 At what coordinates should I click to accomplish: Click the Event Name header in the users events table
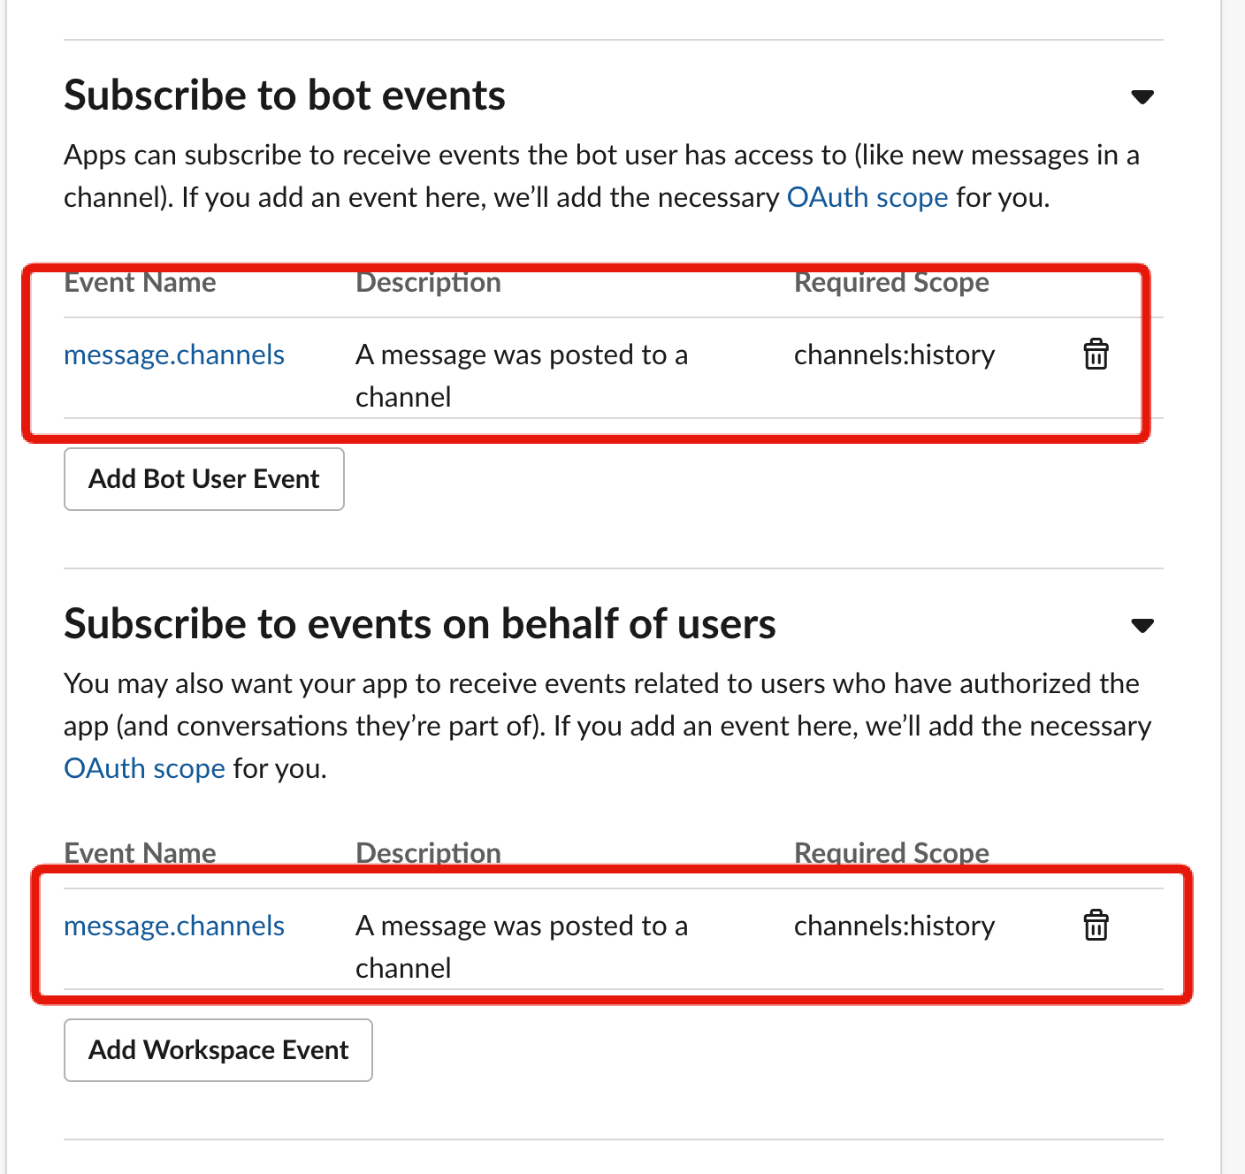(x=140, y=852)
